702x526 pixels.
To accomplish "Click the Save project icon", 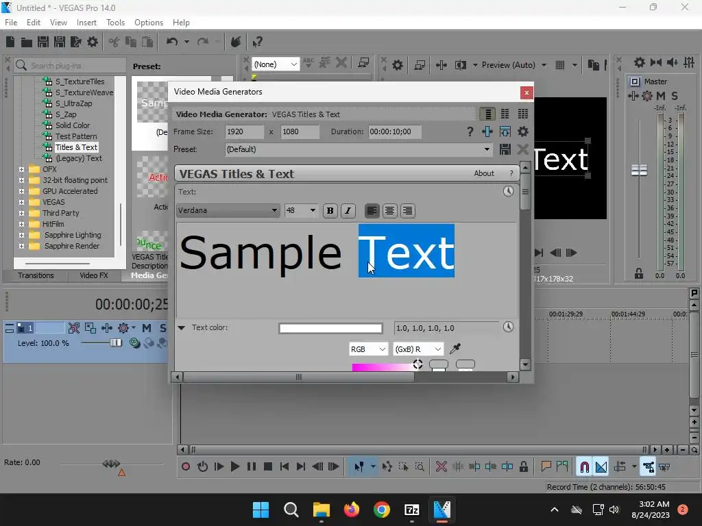I will [x=43, y=42].
